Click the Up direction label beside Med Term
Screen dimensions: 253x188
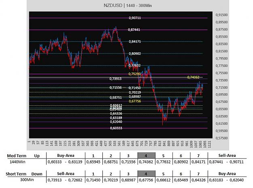(x=37, y=156)
